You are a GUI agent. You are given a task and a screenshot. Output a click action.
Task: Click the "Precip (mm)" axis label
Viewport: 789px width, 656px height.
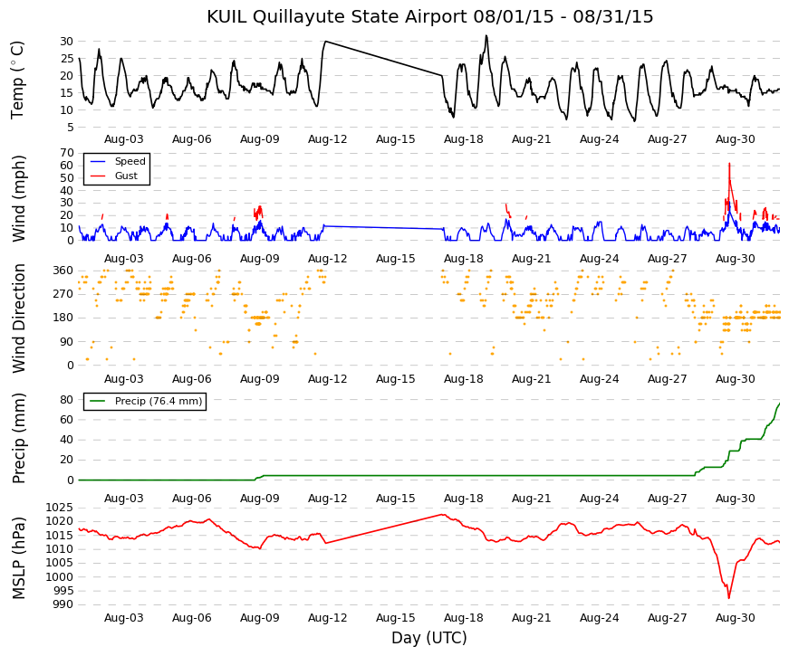(18, 438)
